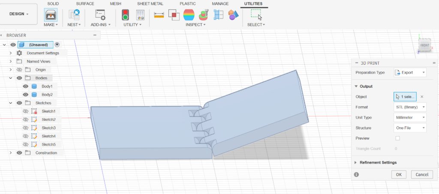The width and height of the screenshot is (439, 194).
Task: Click the Sketch3 sketch icon
Action: 34,128
